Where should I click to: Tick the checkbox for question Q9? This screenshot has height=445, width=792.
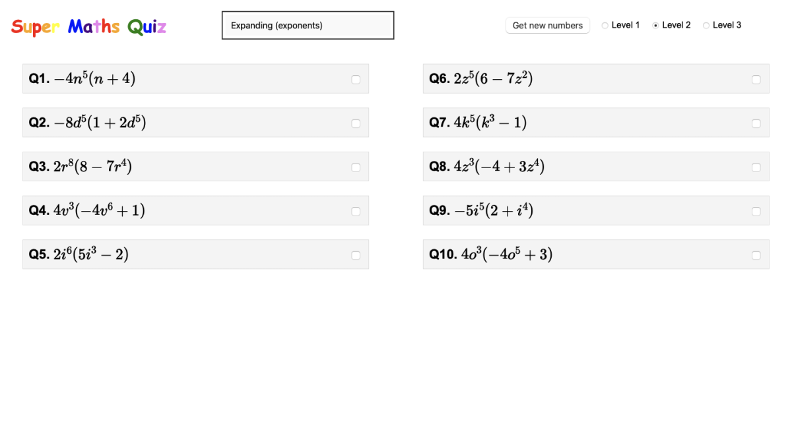click(x=756, y=211)
